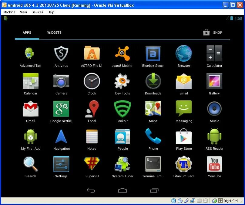Open the View menu
Screen dimensions: 245x205
tap(23, 12)
